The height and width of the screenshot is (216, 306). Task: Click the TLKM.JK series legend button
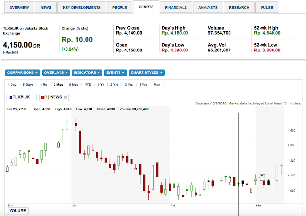[x=22, y=97]
